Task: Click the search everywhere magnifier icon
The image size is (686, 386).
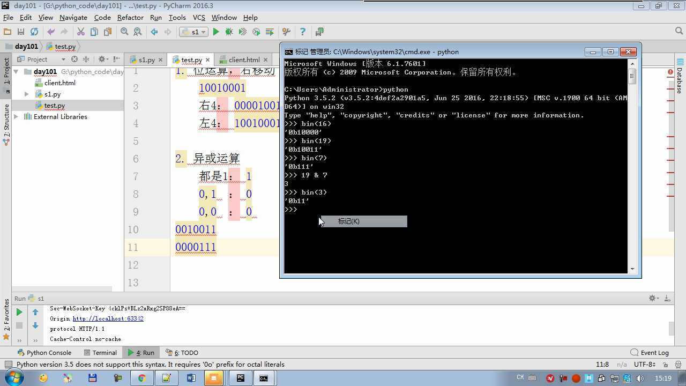Action: click(678, 32)
